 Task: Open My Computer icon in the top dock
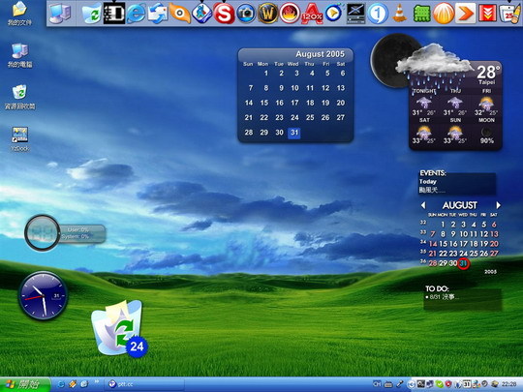60,14
